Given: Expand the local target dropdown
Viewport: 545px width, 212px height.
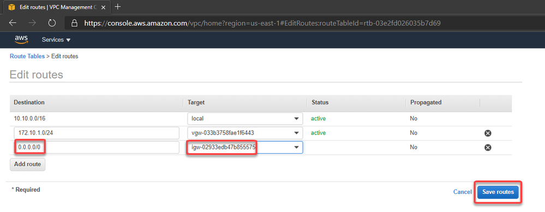Looking at the screenshot, I should click(245, 119).
